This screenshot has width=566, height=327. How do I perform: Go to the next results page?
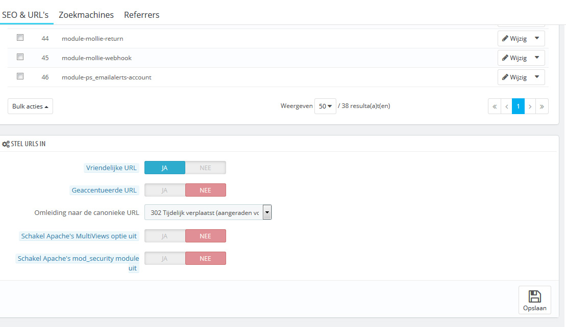point(530,106)
